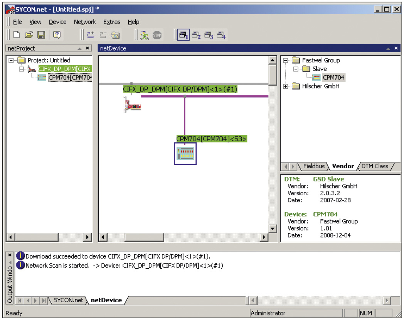Collapse the netDevice pane with its arrow
This screenshot has height=320, width=404.
388,49
